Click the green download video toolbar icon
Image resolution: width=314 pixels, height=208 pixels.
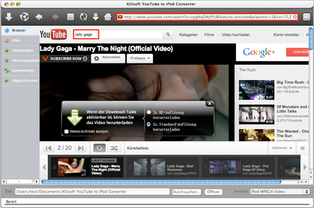(96, 17)
